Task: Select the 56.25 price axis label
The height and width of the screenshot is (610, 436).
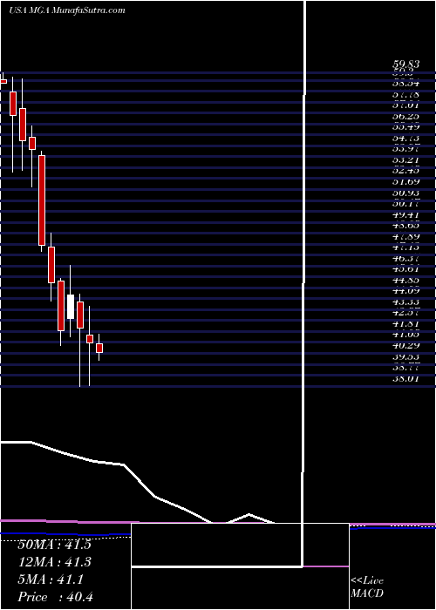Action: click(405, 116)
